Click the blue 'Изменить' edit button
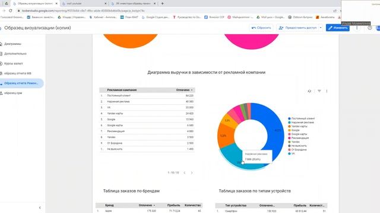Screen dimensions: 380x213 [x=338, y=28]
